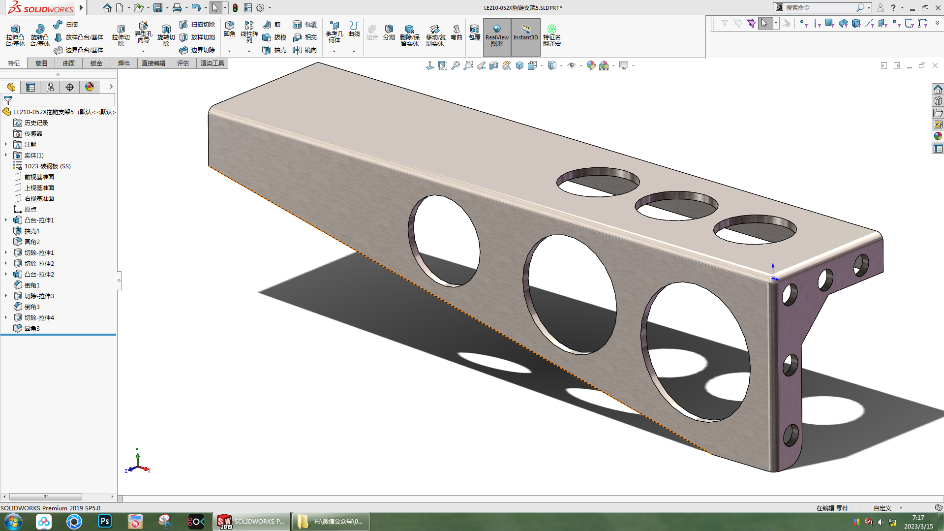Toggle Select All Filters purple funnel

[751, 23]
